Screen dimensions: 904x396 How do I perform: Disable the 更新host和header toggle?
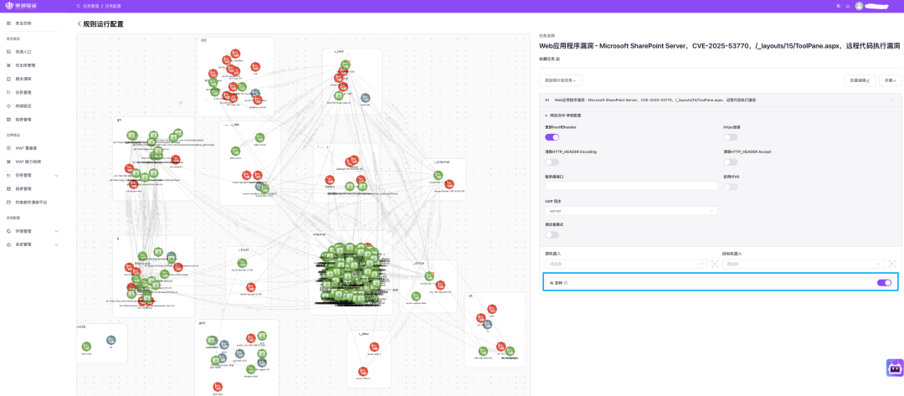(552, 136)
